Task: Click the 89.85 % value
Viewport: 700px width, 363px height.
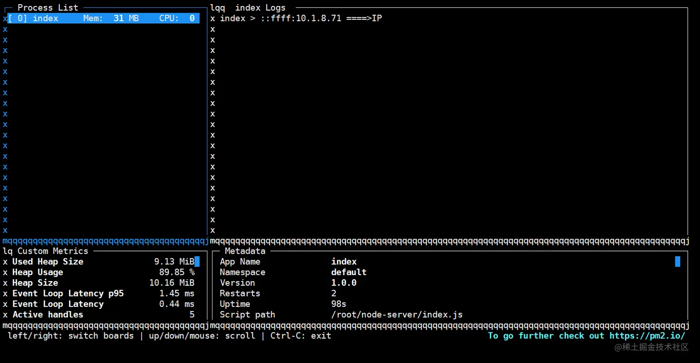Action: (177, 272)
